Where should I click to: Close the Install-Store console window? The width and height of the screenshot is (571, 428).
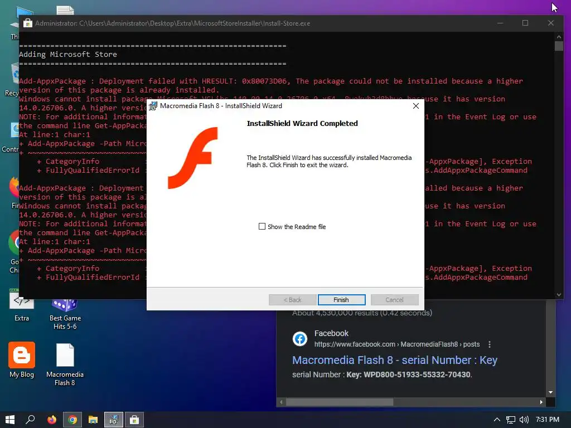click(550, 23)
